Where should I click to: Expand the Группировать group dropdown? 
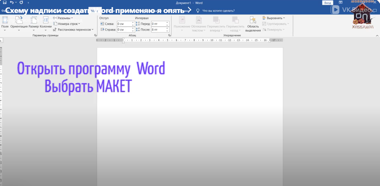click(276, 24)
